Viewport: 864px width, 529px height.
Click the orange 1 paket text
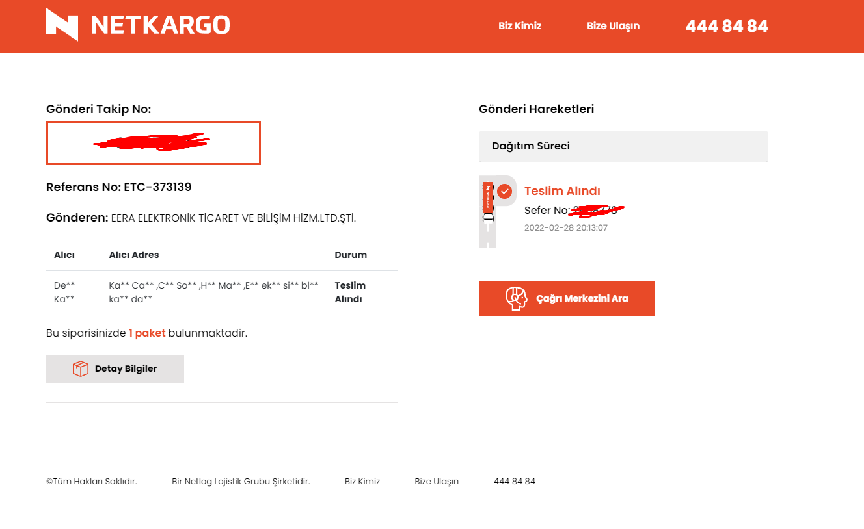(x=147, y=333)
